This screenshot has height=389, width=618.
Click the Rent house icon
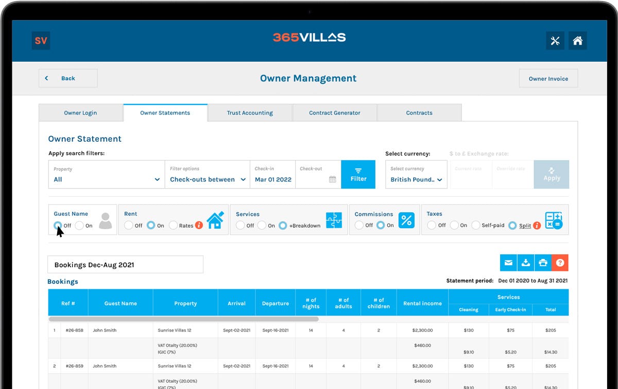[215, 220]
